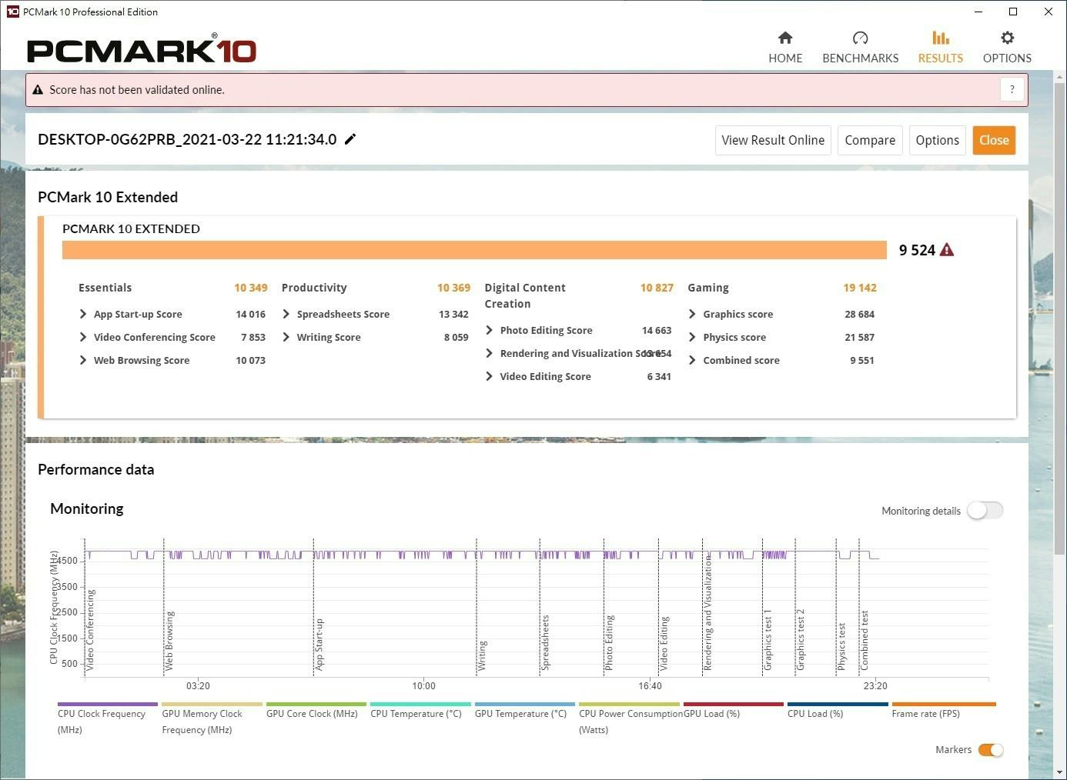Viewport: 1067px width, 780px height.
Task: Click the pencil icon to rename result
Action: (x=350, y=139)
